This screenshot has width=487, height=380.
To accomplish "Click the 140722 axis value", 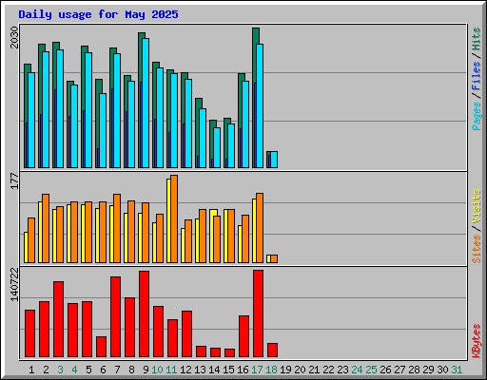I will [x=14, y=284].
